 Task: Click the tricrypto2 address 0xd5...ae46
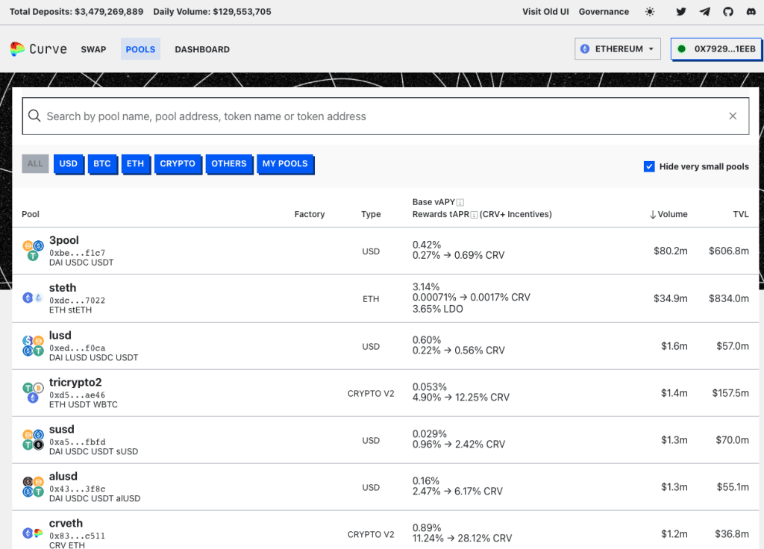(x=77, y=395)
